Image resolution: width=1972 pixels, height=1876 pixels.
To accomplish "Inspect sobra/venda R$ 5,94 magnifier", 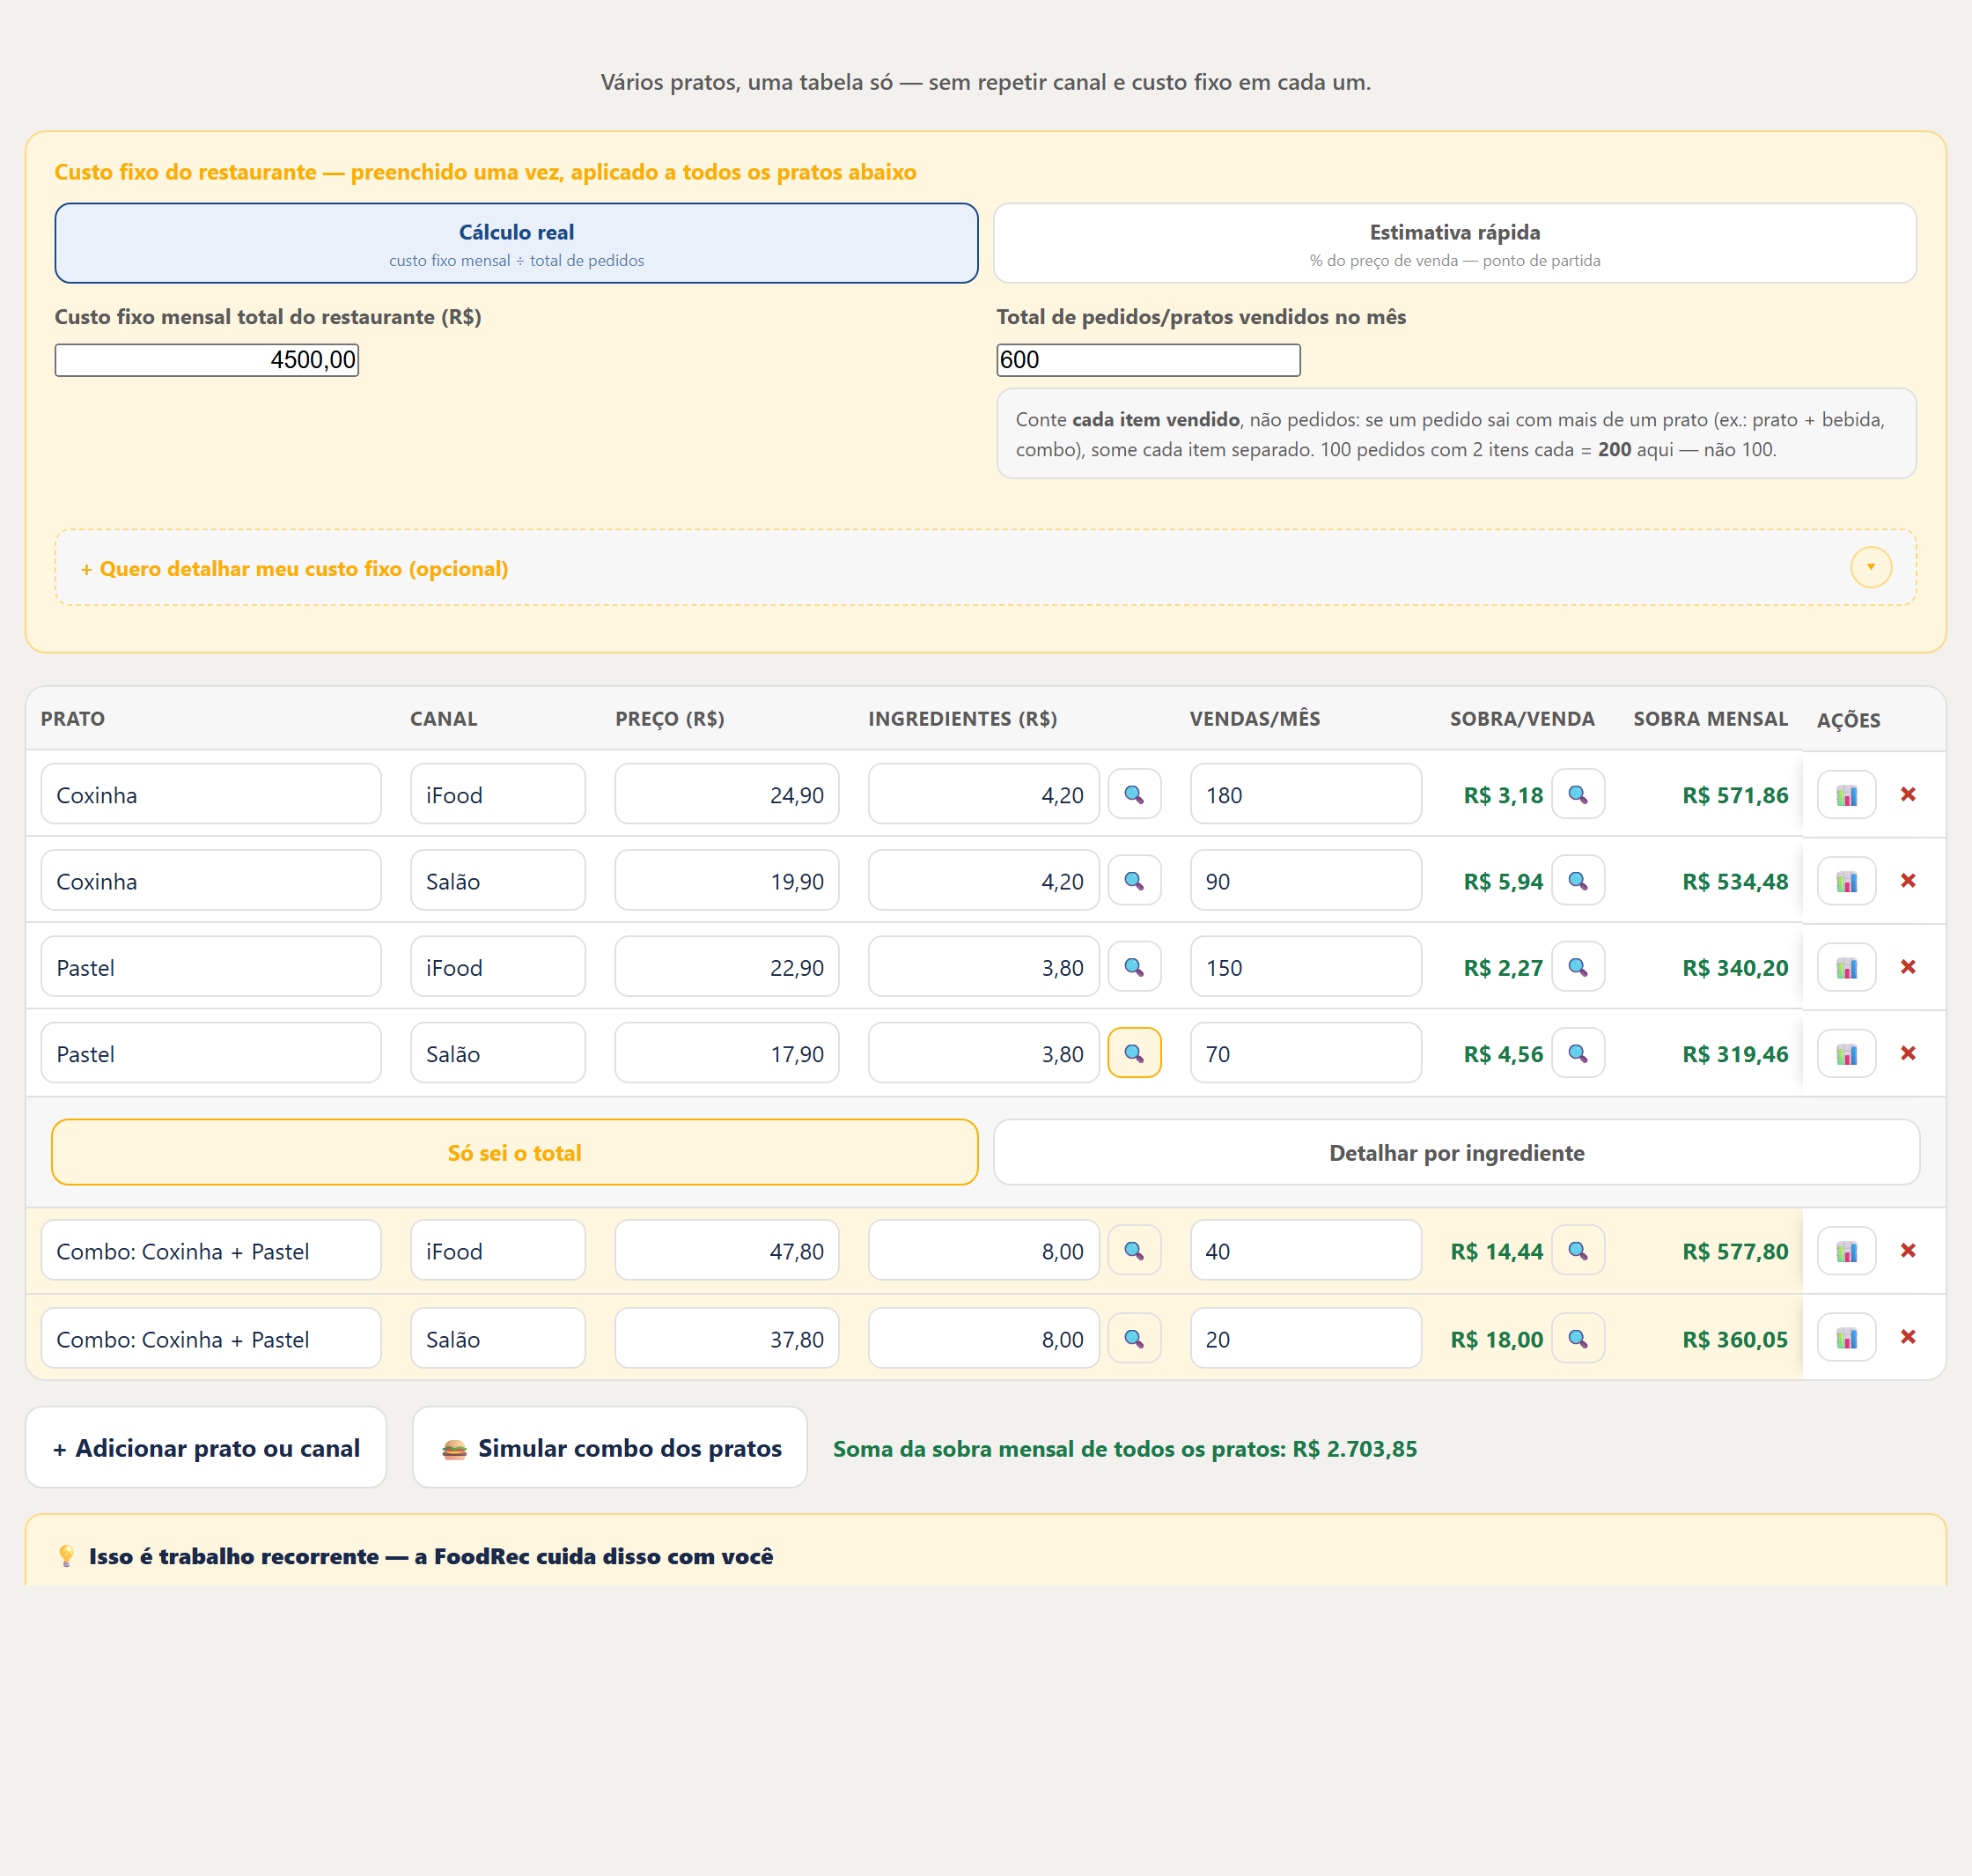I will point(1578,880).
